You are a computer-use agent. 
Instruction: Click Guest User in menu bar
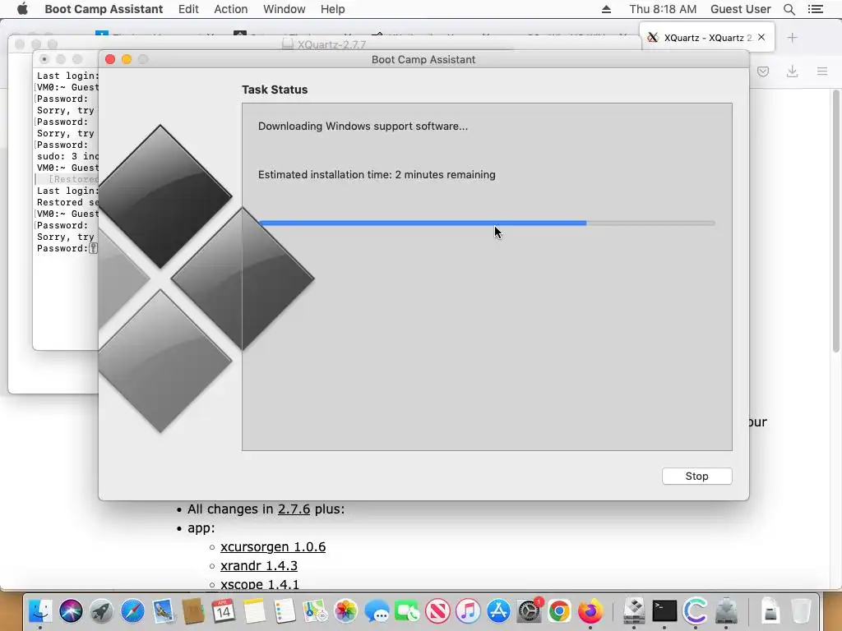tap(741, 9)
